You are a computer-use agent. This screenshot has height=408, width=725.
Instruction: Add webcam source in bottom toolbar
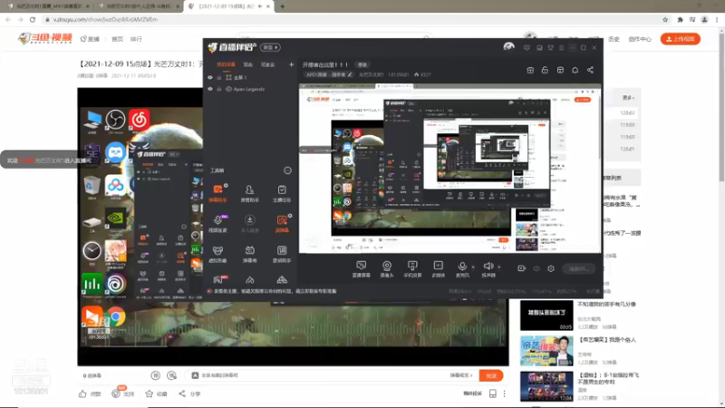point(387,268)
